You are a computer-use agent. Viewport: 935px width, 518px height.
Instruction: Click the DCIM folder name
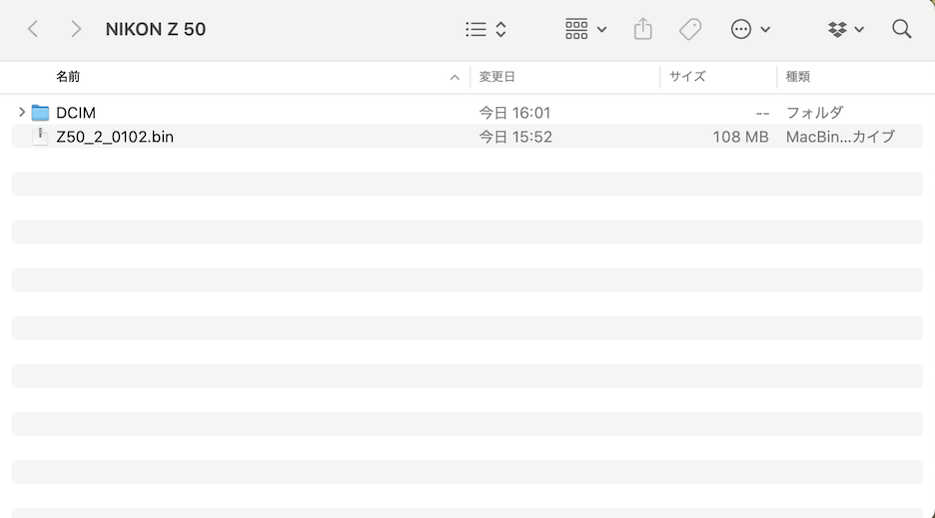76,113
